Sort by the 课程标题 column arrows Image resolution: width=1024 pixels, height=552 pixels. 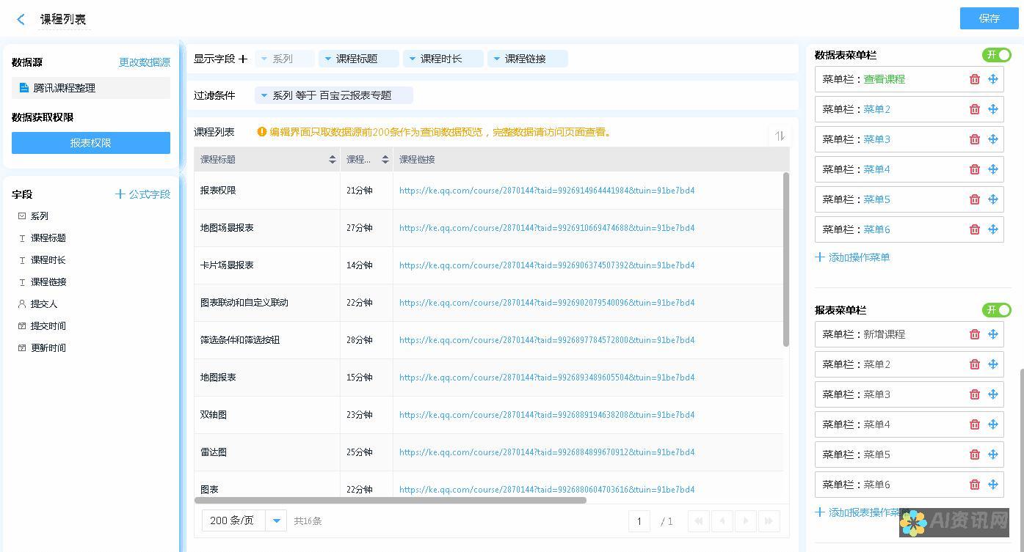click(333, 160)
